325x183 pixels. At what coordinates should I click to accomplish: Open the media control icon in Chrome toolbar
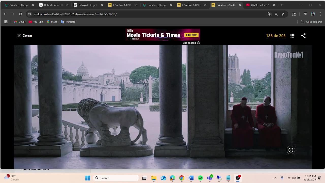tap(305, 14)
